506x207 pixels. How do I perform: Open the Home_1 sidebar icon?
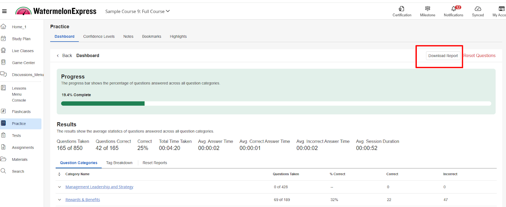3,26
